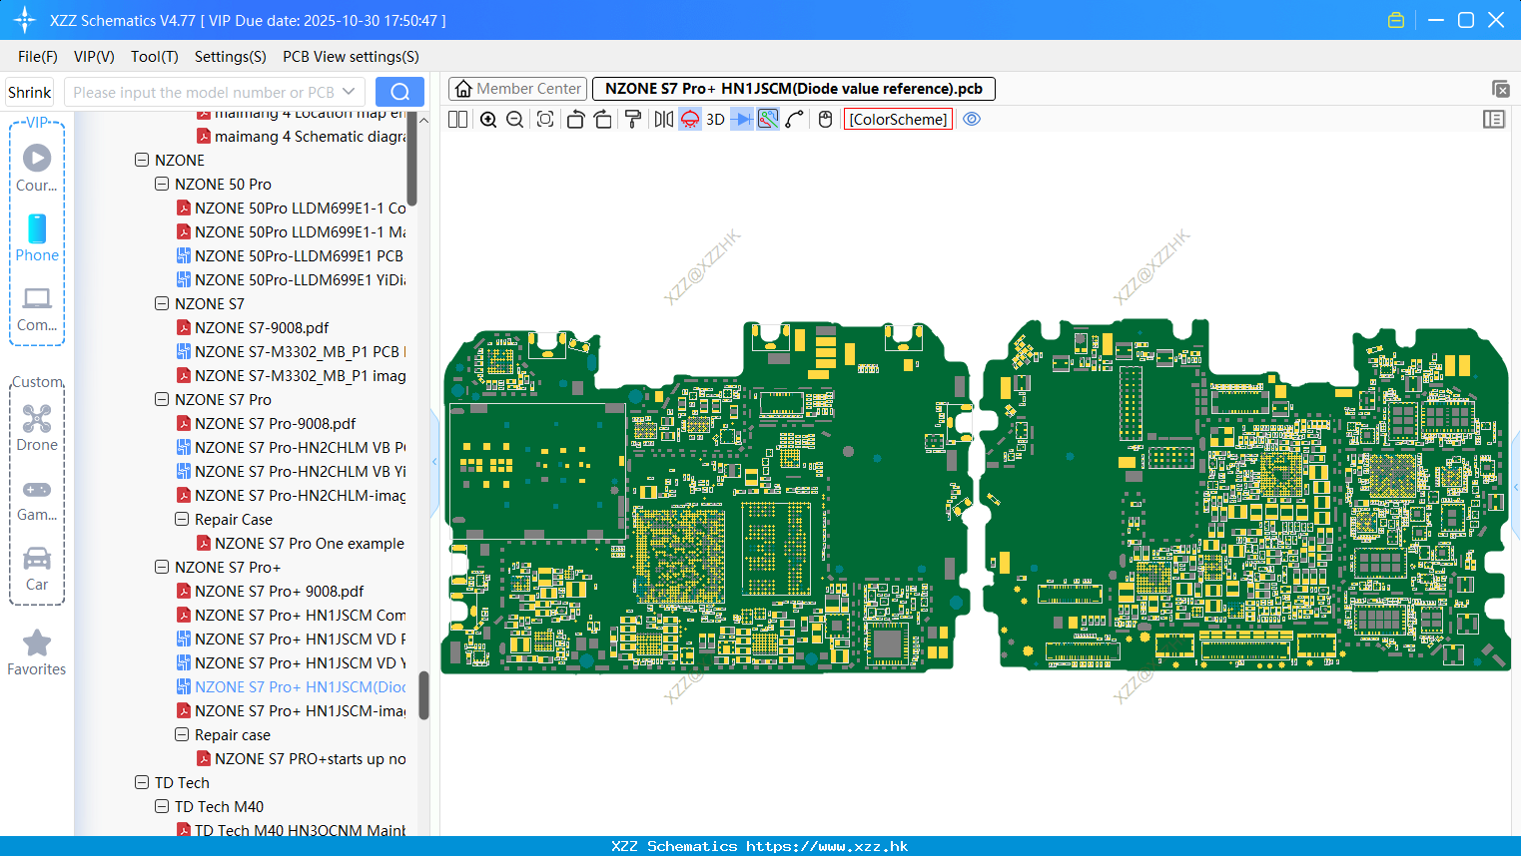Collapse the TD Tech tree node
Viewport: 1521px width, 856px height.
142,782
